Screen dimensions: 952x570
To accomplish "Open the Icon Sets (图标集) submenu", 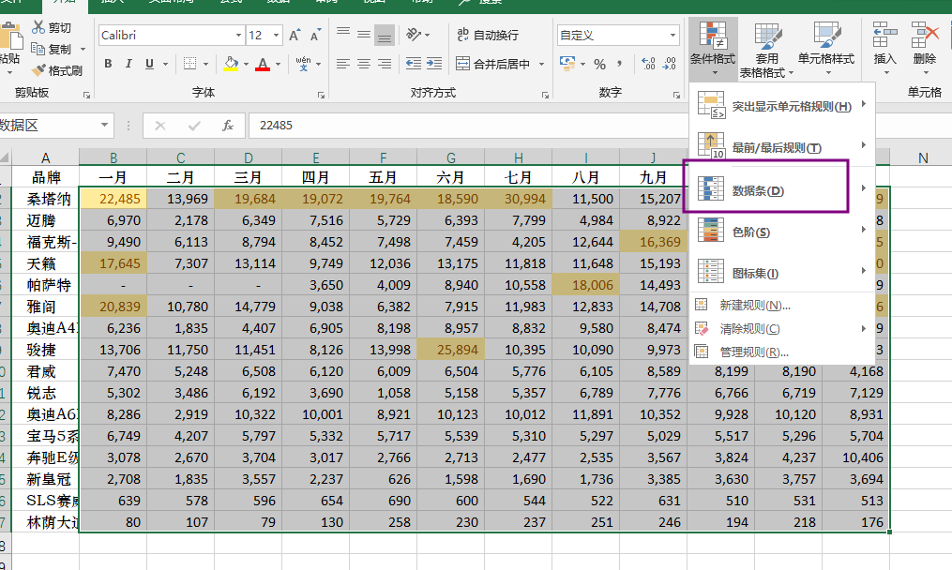I will point(782,273).
